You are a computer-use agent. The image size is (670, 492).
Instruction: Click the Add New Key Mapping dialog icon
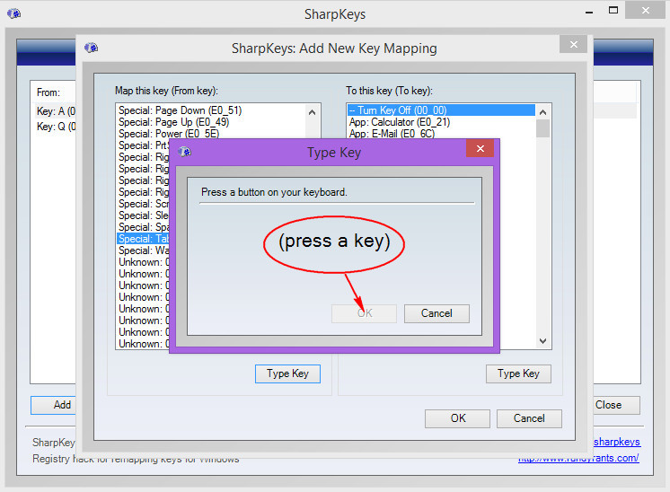pos(91,48)
